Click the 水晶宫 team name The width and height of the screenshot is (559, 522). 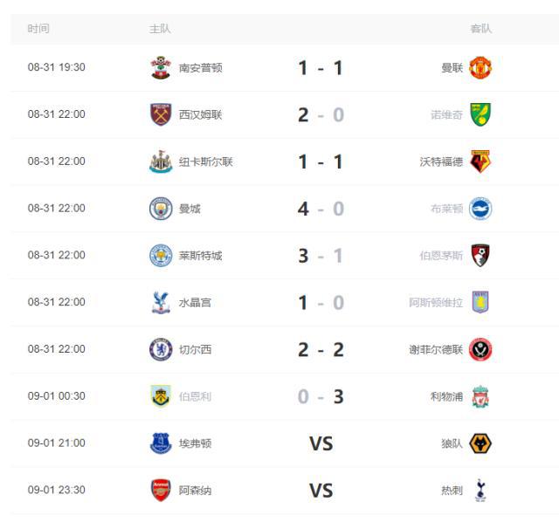195,303
